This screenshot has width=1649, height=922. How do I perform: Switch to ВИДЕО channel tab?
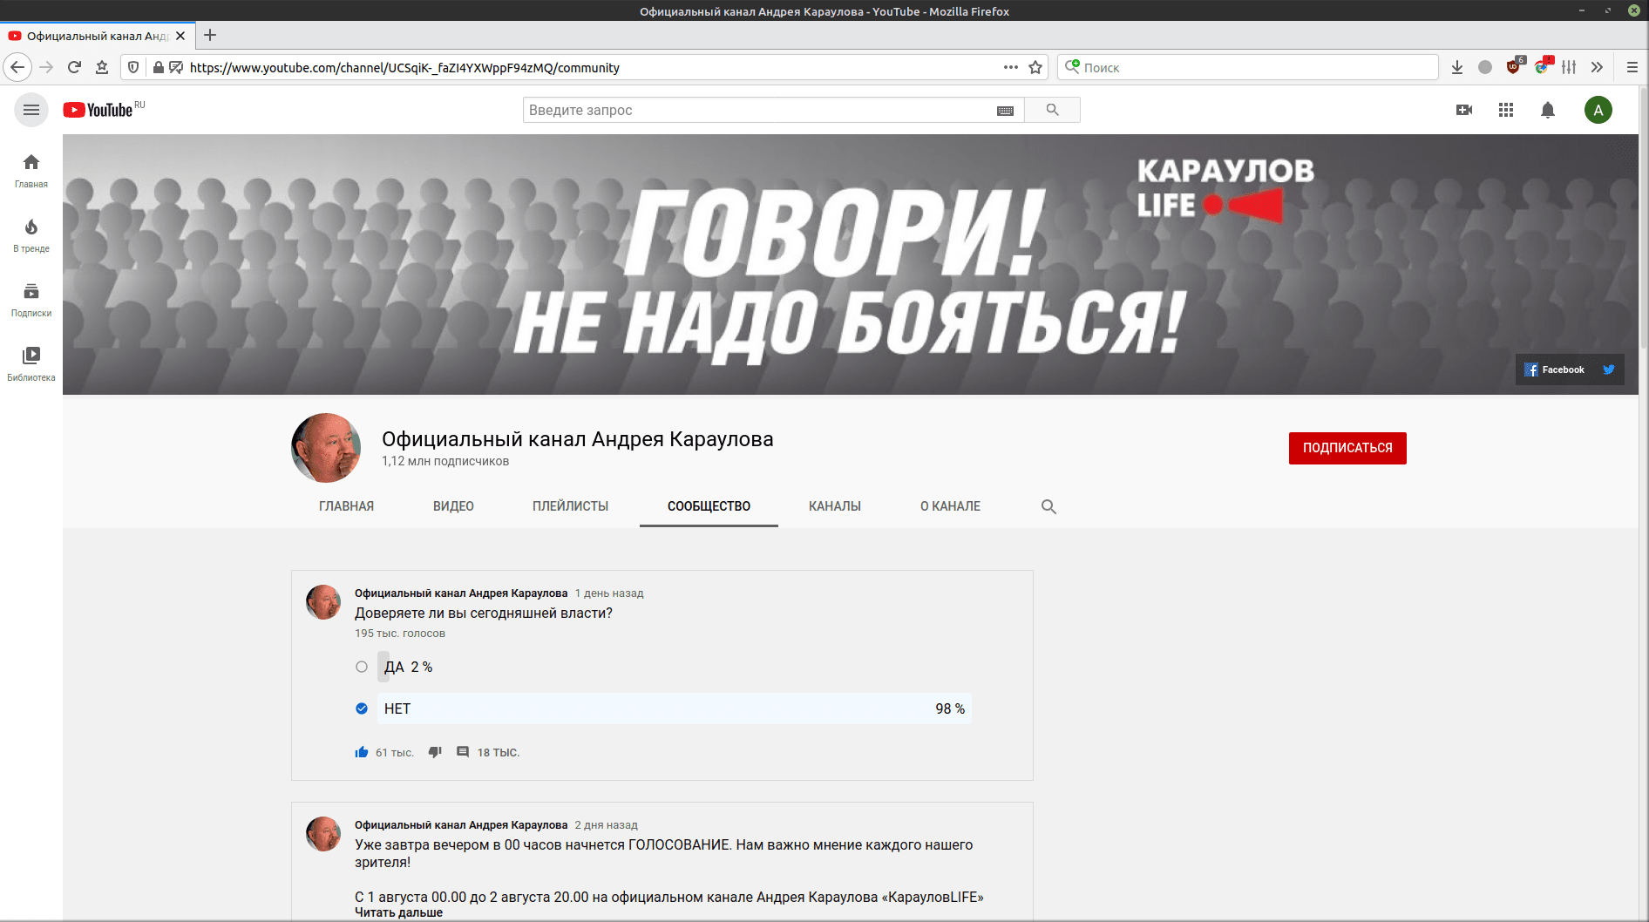(x=453, y=506)
